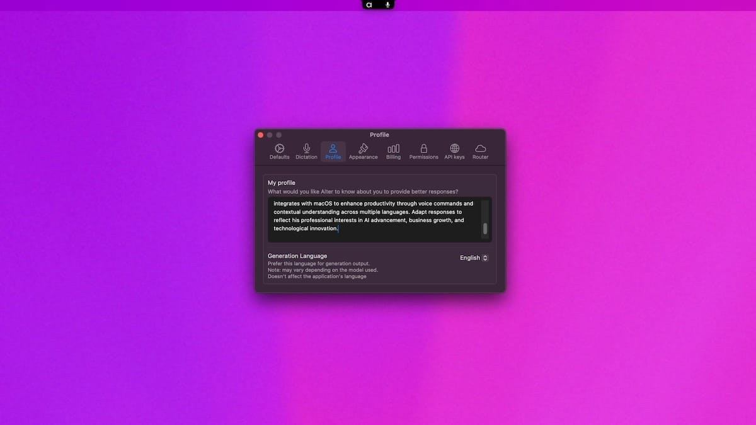The width and height of the screenshot is (756, 425).
Task: Open the Dictation settings tab
Action: pos(306,152)
